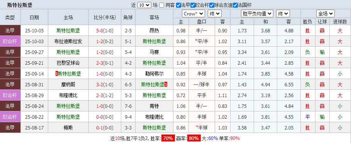Click the blue 平 result on 25-08-22 row
351x143 pixels.
coord(307,117)
